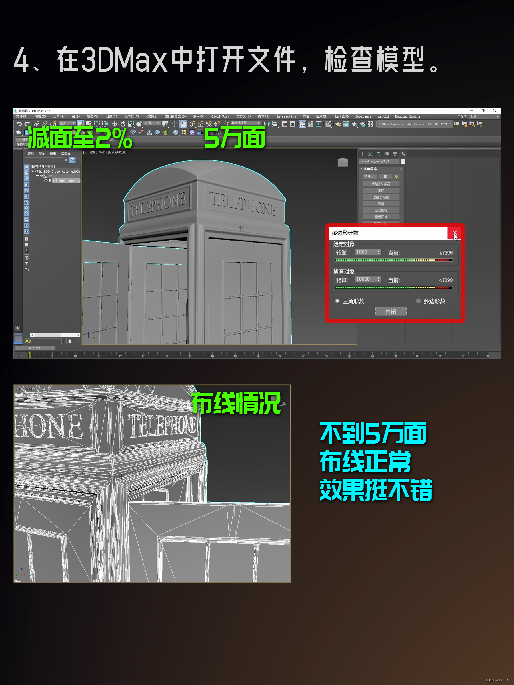Click the telephone_room_3DJD name field
The width and height of the screenshot is (514, 685).
pos(380,161)
